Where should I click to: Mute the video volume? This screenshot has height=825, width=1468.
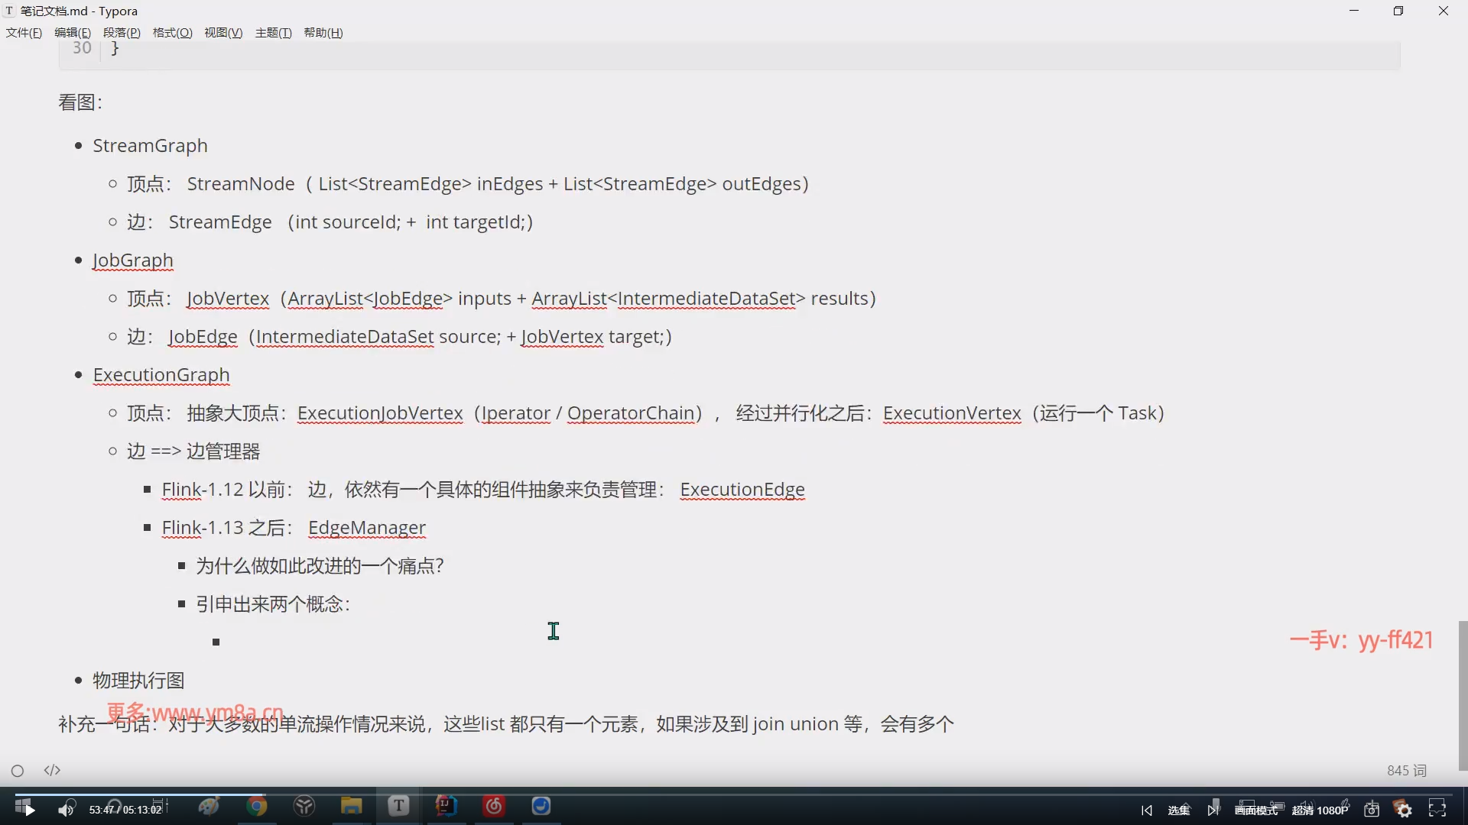point(66,809)
